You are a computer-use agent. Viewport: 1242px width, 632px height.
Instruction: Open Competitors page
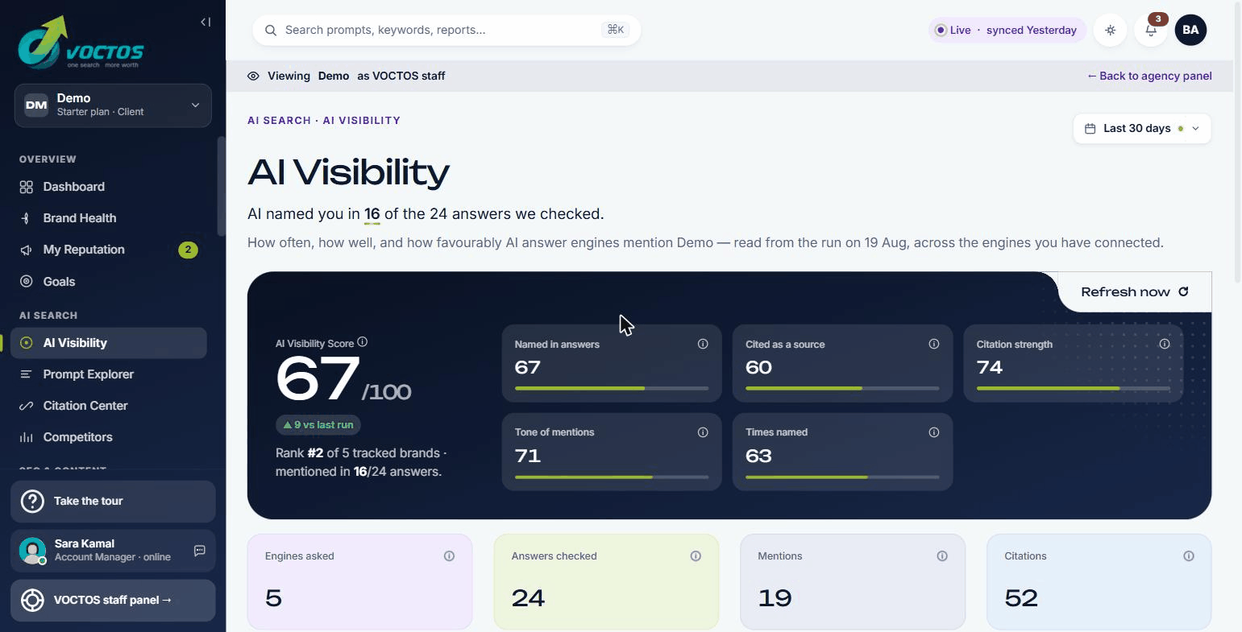coord(109,437)
